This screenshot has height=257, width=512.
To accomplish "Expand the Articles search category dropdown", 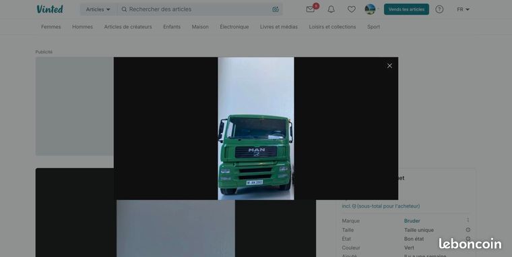I will [98, 9].
